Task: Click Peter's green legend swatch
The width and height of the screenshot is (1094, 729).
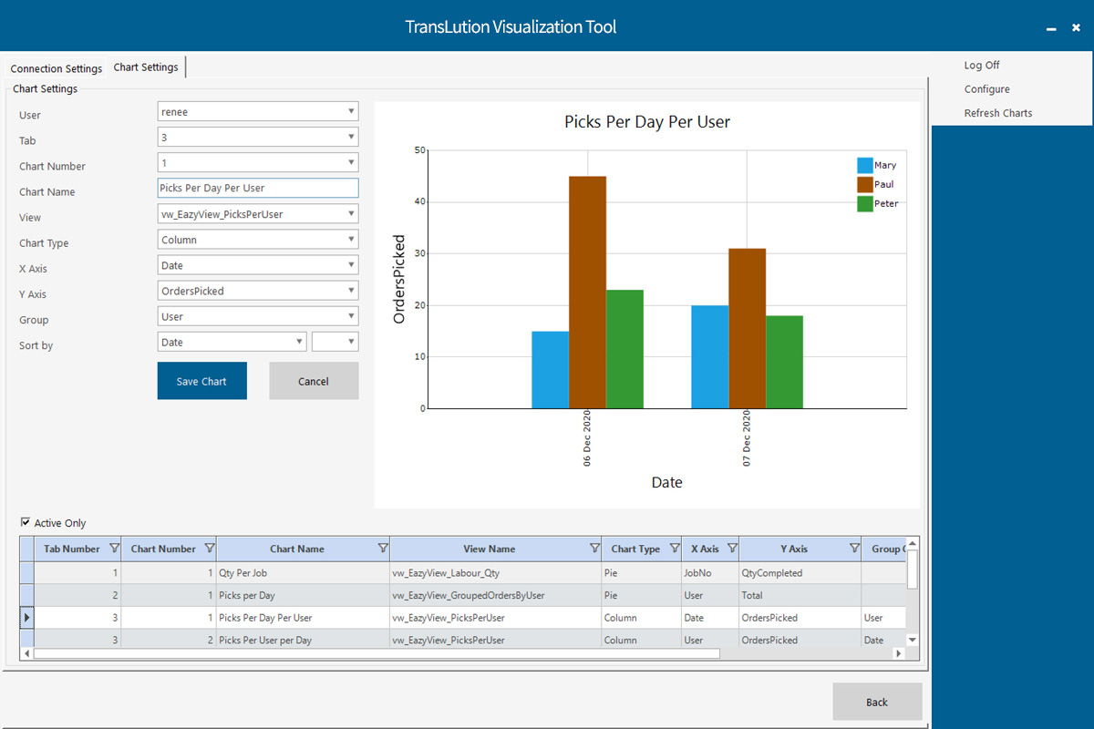Action: [864, 204]
